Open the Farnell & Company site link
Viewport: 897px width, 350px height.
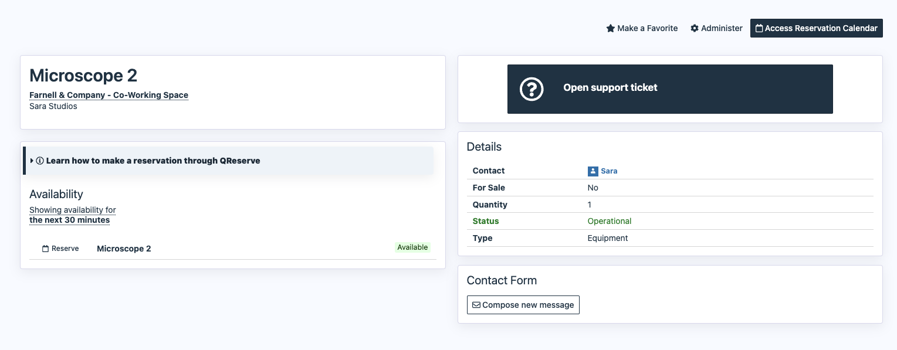pos(109,95)
